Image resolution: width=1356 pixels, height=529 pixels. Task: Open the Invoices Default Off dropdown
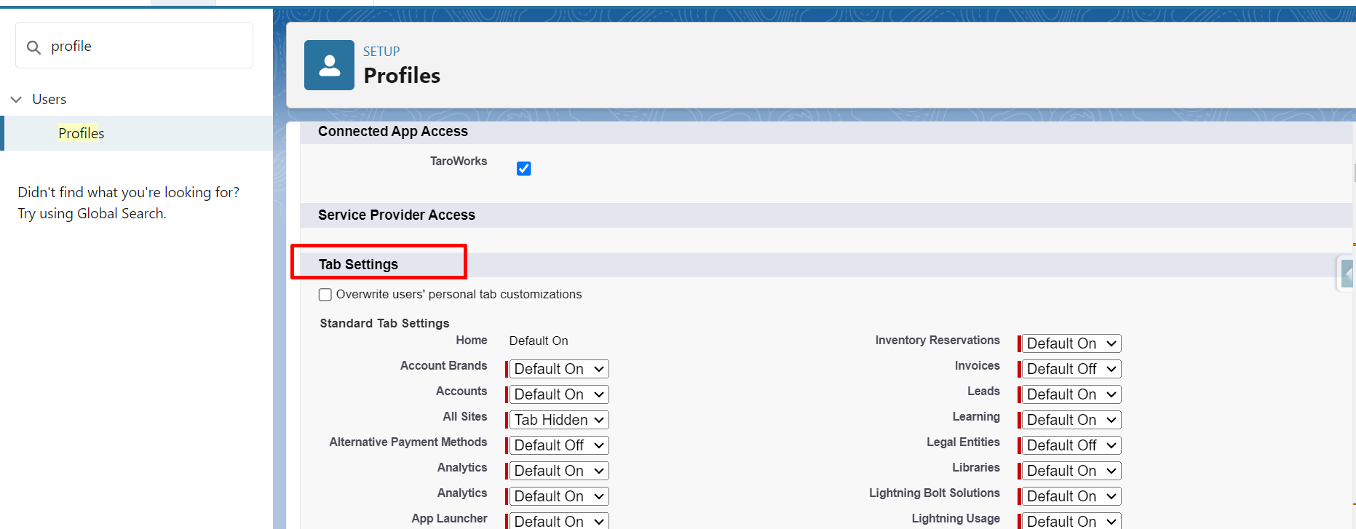(1071, 369)
